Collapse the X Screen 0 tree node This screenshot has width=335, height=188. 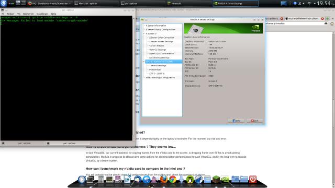click(x=144, y=33)
